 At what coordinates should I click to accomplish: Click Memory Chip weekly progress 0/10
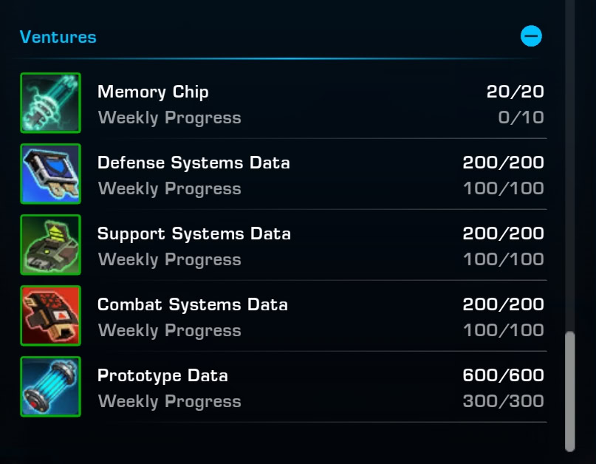pos(521,117)
